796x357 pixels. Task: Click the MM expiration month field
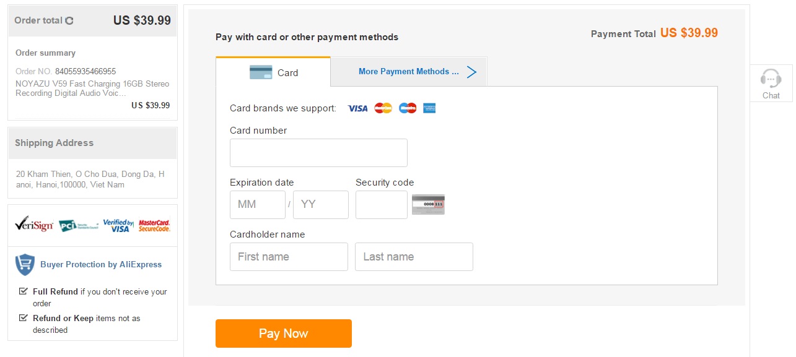click(x=257, y=204)
